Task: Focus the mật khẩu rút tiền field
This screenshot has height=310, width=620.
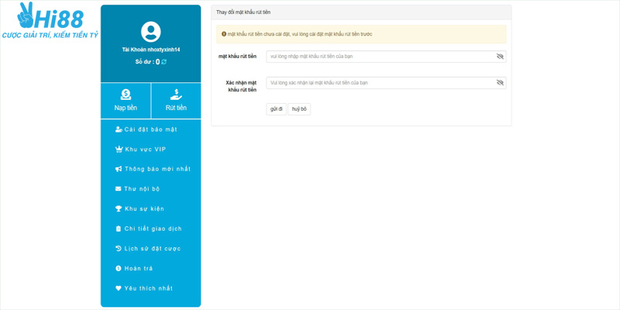Action: pyautogui.click(x=380, y=57)
